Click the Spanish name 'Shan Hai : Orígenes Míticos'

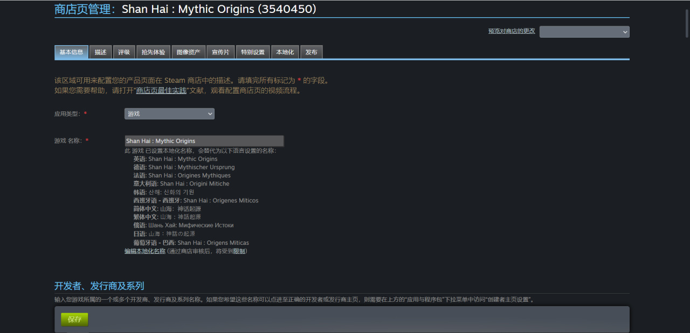(220, 201)
